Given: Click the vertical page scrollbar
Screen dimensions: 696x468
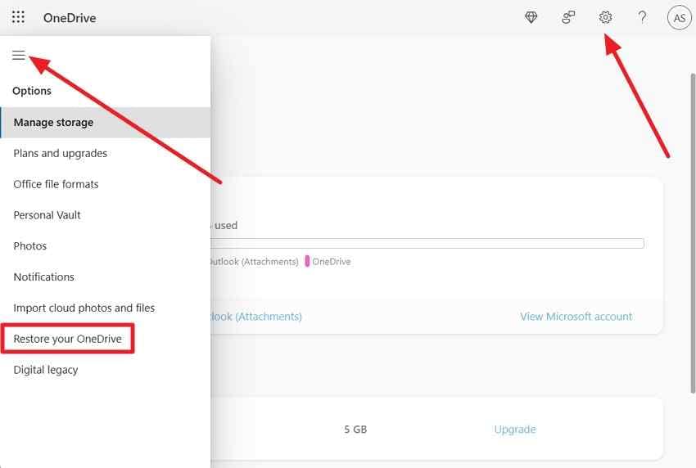Looking at the screenshot, I should pyautogui.click(x=693, y=233).
